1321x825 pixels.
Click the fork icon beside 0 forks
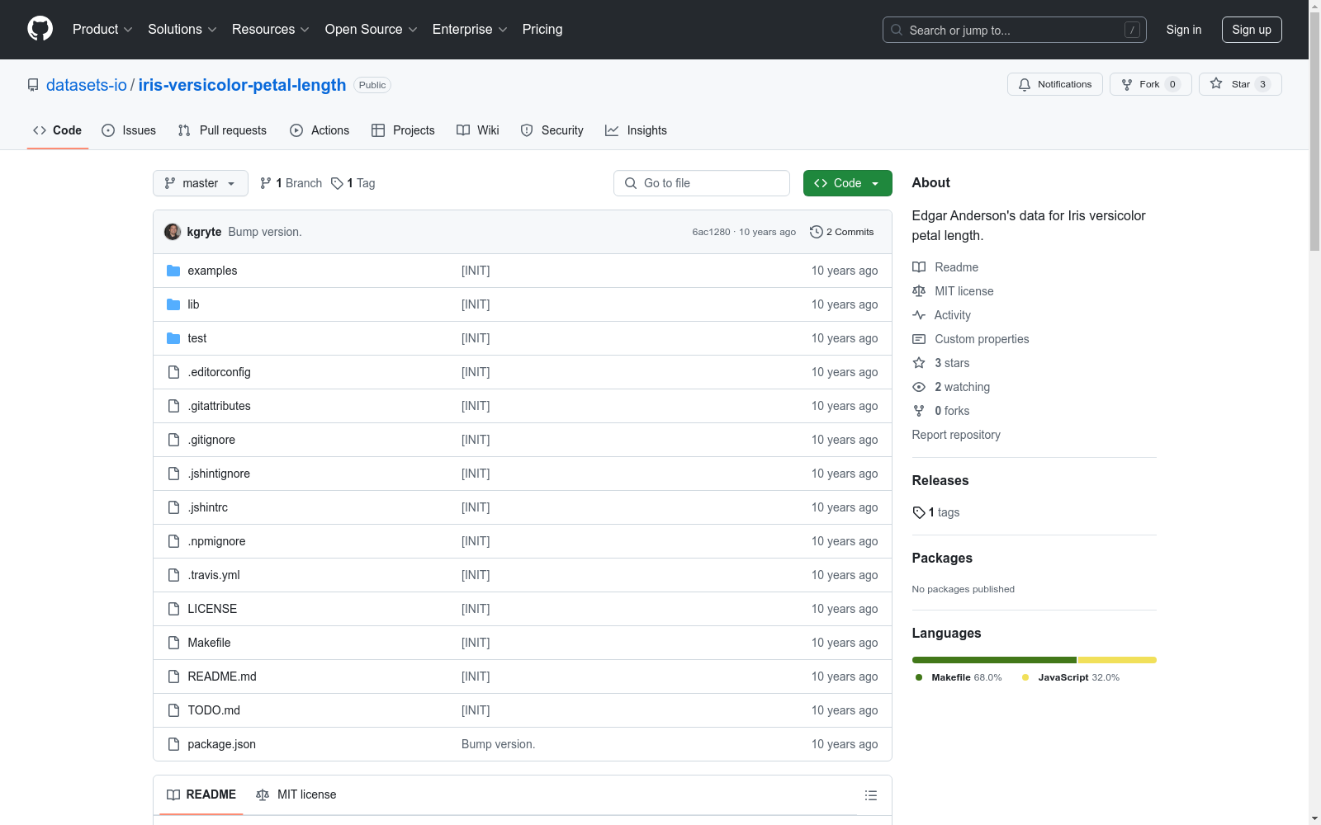[x=919, y=411]
